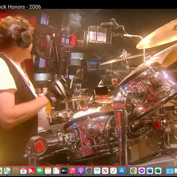Open the brown Contacts icon in dock

pos(15,171)
